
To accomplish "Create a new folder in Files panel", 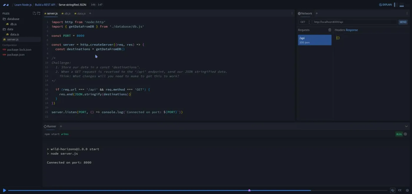I will (39, 14).
